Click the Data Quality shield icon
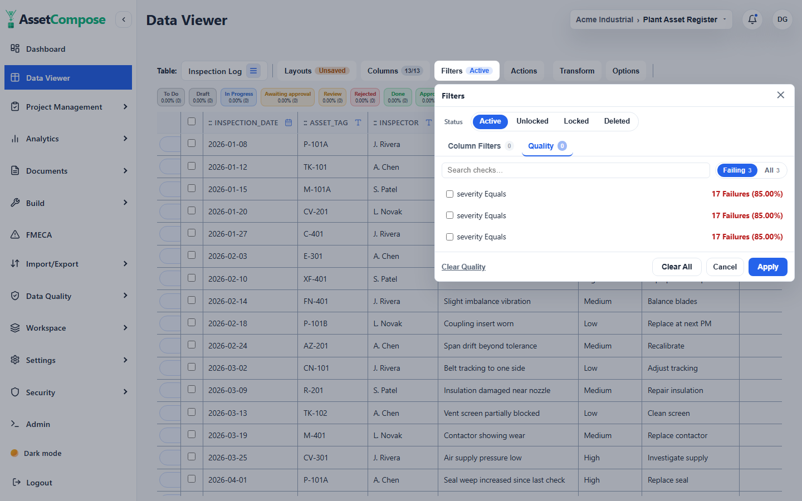The height and width of the screenshot is (501, 802). pyautogui.click(x=15, y=296)
